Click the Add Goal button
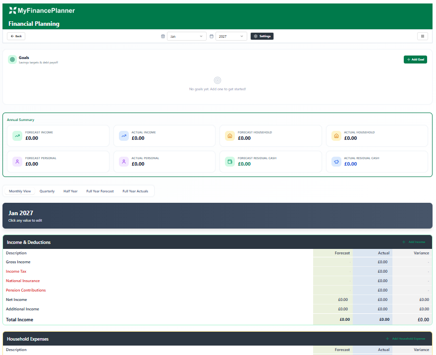Viewport: 436px width, 355px height. tap(415, 59)
